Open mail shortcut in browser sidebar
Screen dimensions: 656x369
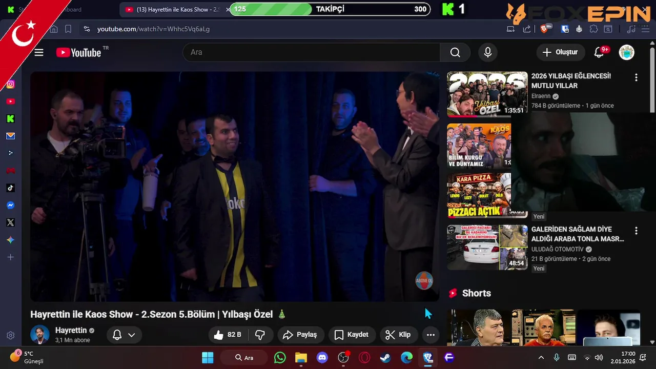10,136
